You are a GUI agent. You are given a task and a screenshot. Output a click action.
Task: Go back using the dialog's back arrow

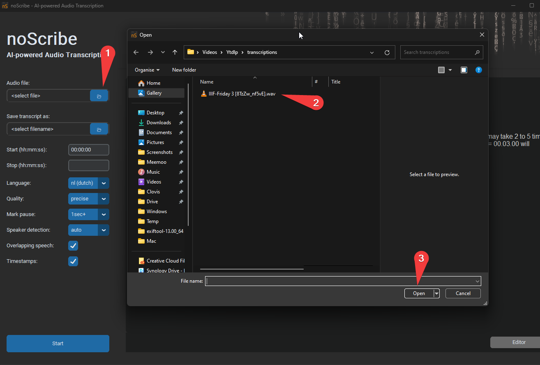click(136, 52)
